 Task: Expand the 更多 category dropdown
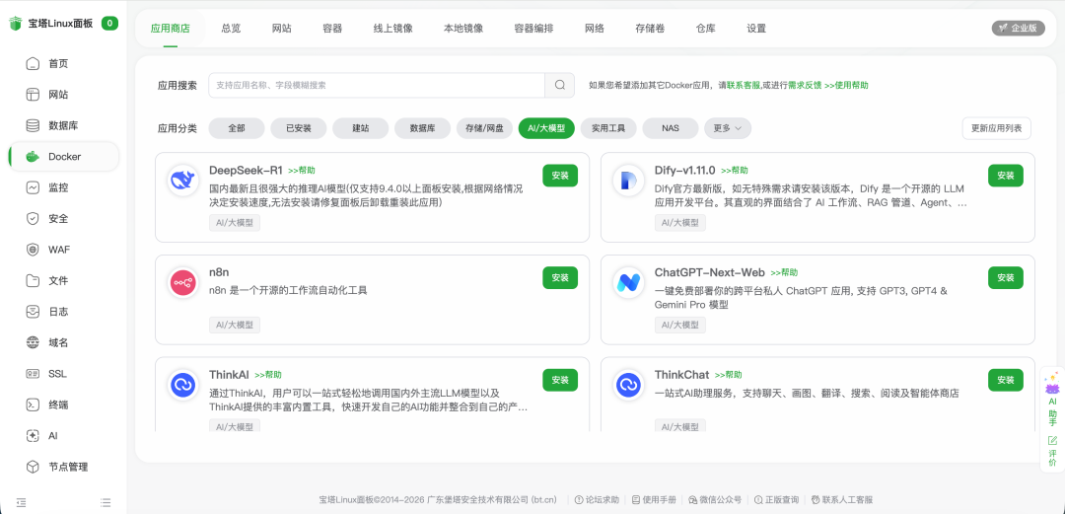coord(728,128)
